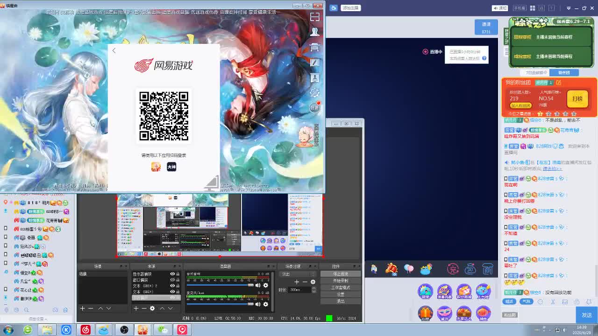Toggle visibility of 显示器捕获 source

tap(172, 274)
